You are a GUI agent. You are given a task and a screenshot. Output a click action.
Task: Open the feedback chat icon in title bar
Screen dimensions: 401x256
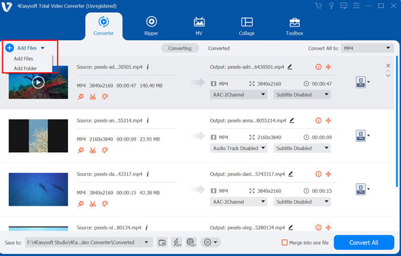pos(343,5)
